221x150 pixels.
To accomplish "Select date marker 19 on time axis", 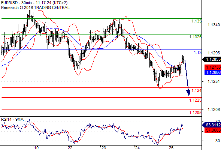I will pos(36,148).
